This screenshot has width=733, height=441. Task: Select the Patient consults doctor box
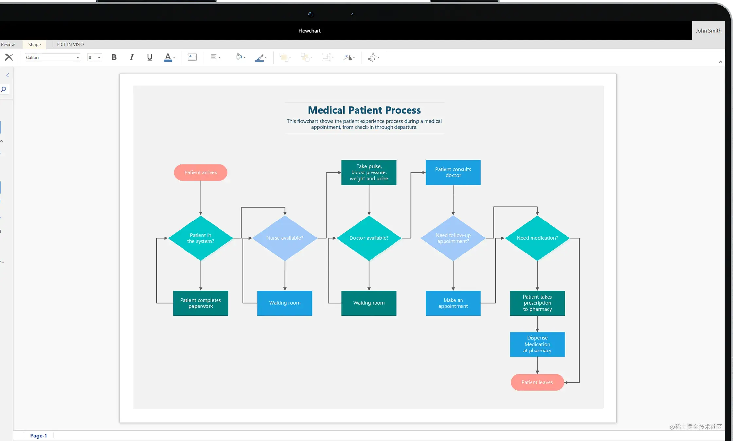pyautogui.click(x=453, y=172)
